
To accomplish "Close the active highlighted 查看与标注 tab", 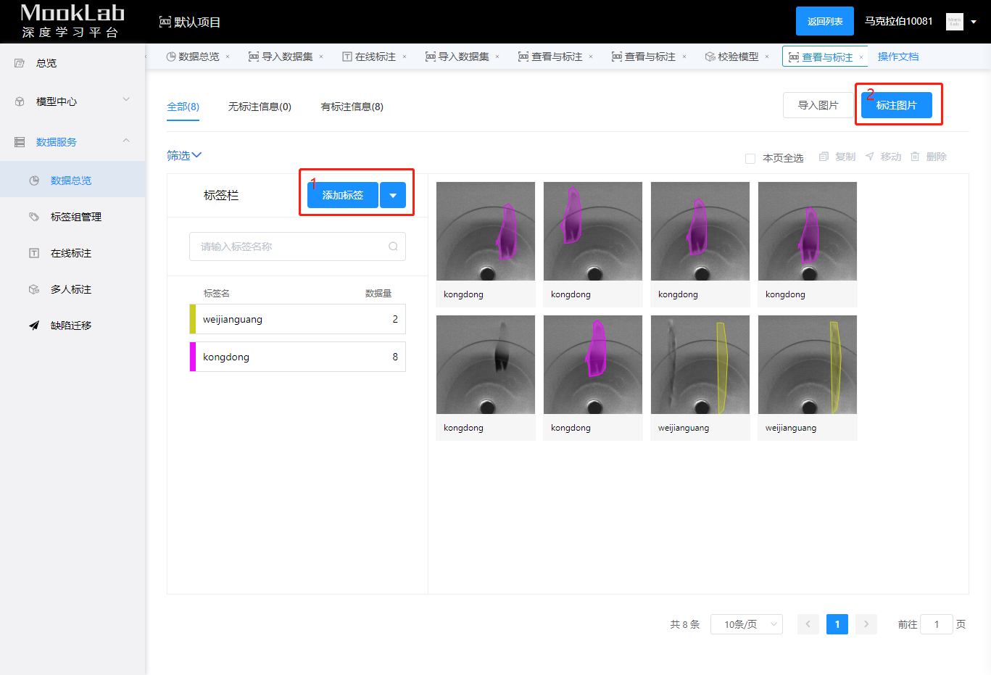I will click(x=861, y=57).
